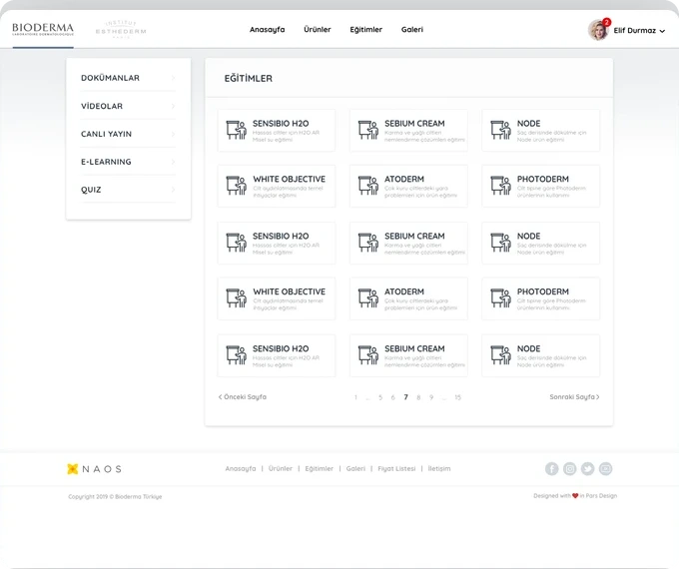
Task: Open the Facebook icon in footer
Action: coord(551,468)
